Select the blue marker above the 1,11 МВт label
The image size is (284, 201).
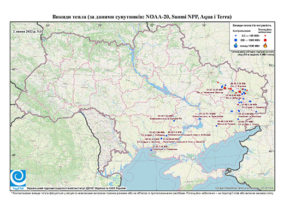click(x=238, y=119)
